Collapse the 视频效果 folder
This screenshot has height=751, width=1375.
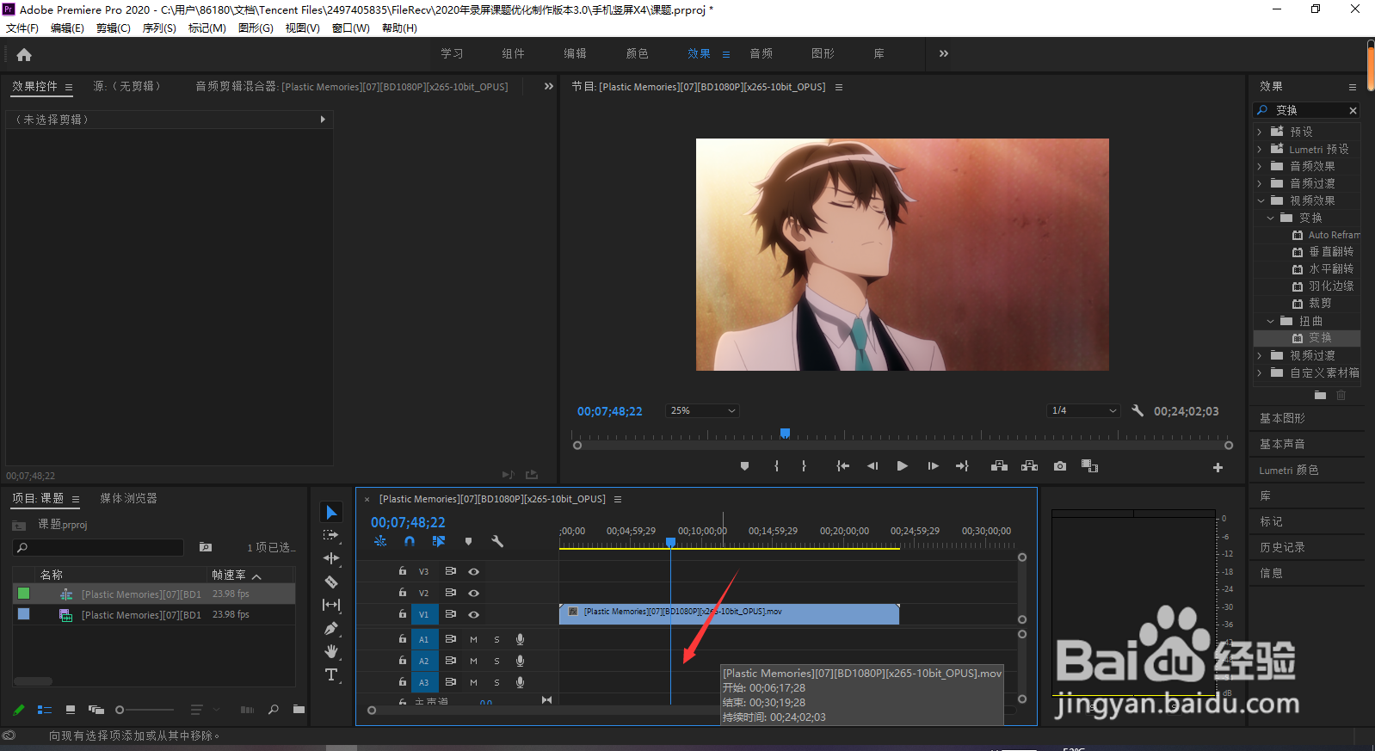point(1261,200)
